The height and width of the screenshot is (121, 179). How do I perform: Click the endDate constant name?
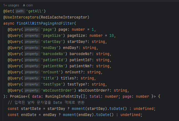point(29,115)
